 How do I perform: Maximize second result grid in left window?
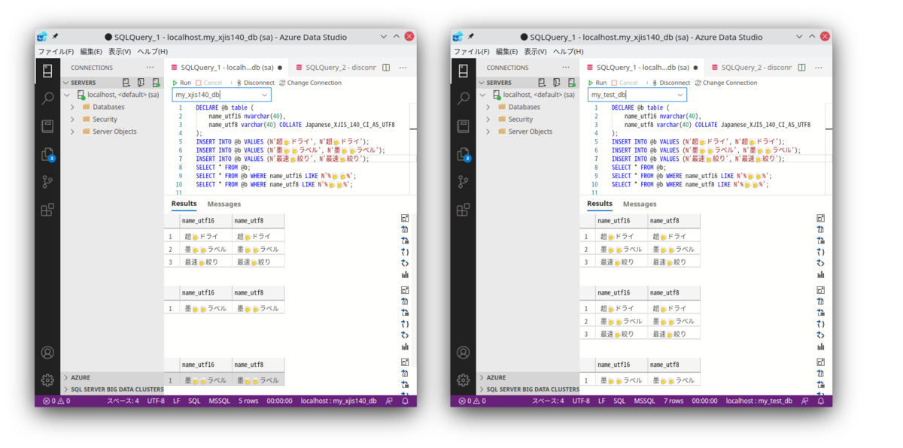coord(405,290)
